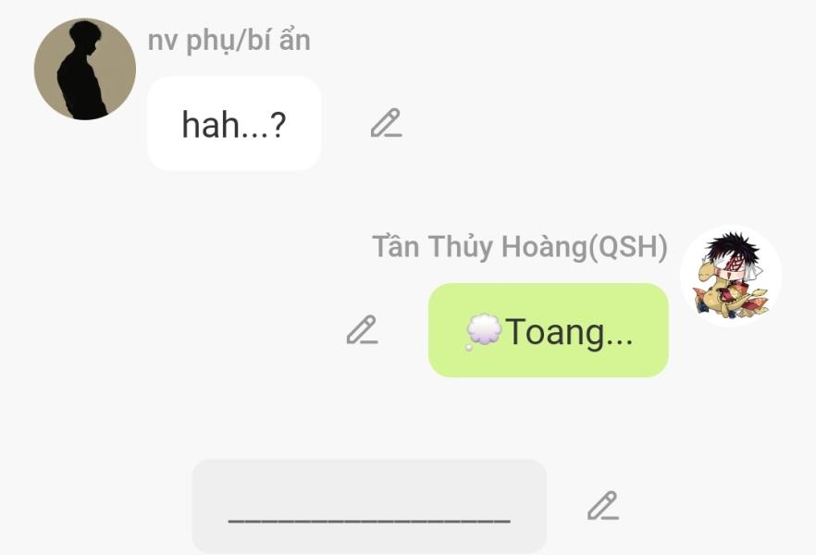Click the sender name "Tần Thủy Hoàng(QSH)"
Screen dimensions: 816x555
coord(520,247)
